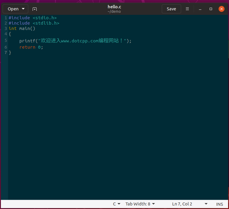Minimize the gedit window

tap(200, 9)
